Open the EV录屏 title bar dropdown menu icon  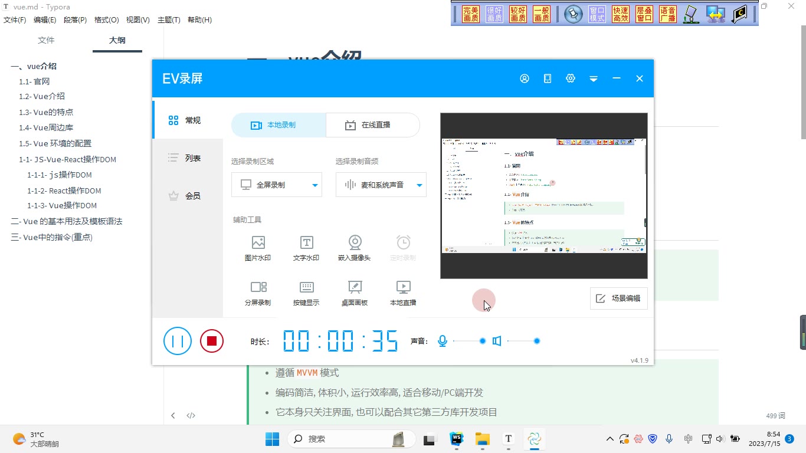[x=594, y=78]
